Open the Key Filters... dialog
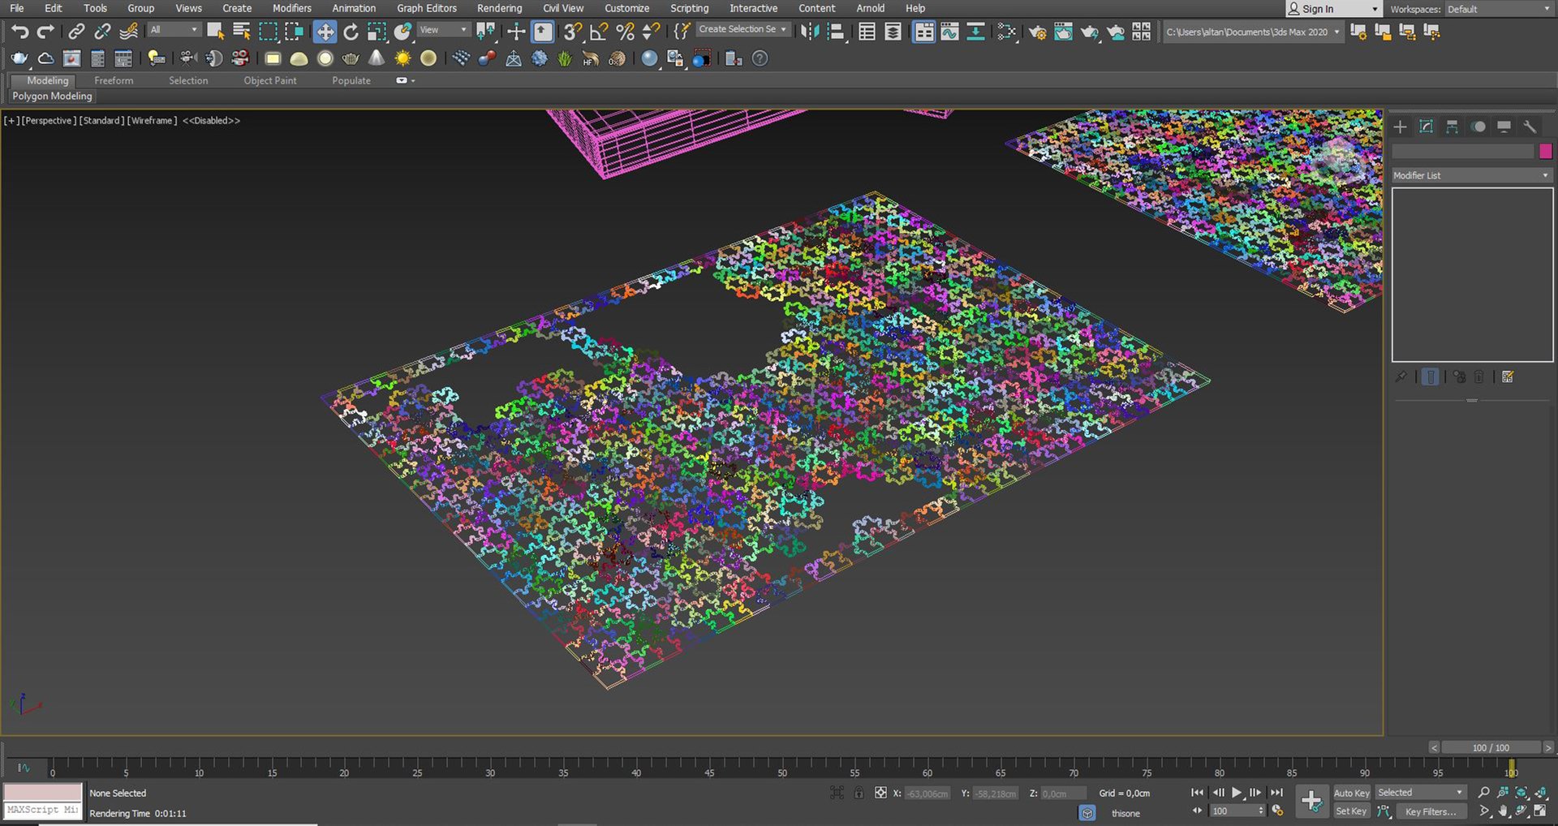 pos(1431,811)
